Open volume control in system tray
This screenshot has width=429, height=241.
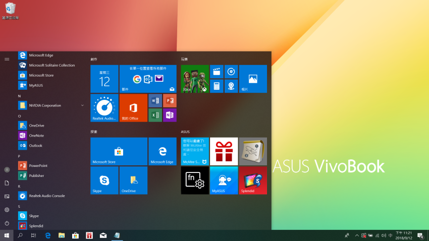(x=384, y=235)
